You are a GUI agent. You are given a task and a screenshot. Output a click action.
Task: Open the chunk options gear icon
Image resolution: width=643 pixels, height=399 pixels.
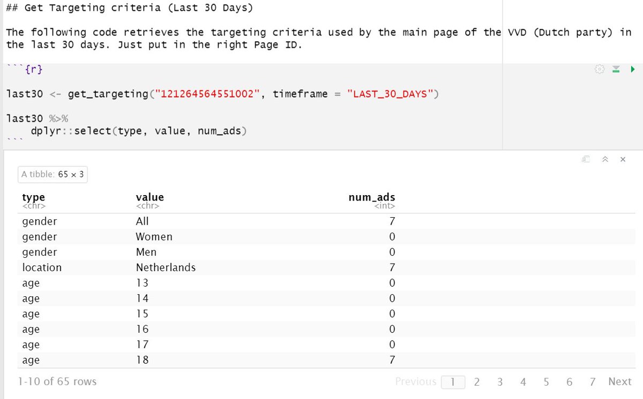tap(600, 69)
